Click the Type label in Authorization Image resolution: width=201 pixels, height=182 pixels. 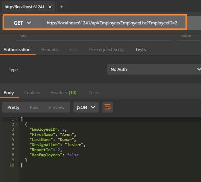pyautogui.click(x=13, y=70)
